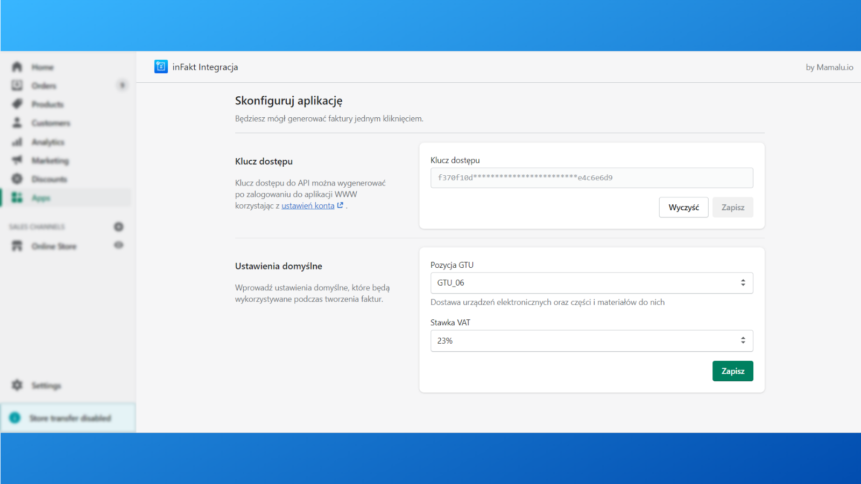861x484 pixels.
Task: Click the green Zapisz button
Action: click(x=732, y=371)
